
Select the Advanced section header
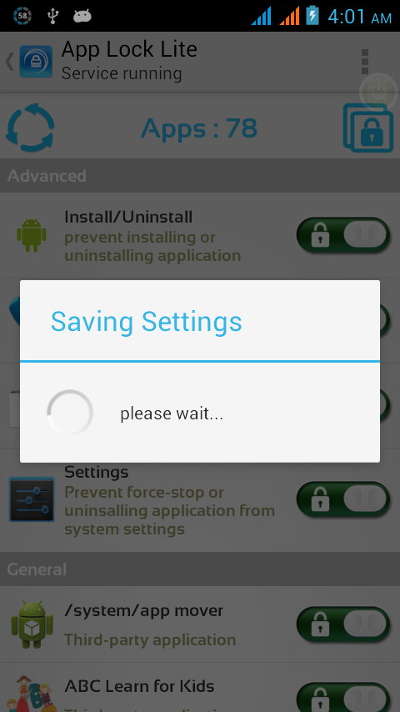[x=200, y=176]
